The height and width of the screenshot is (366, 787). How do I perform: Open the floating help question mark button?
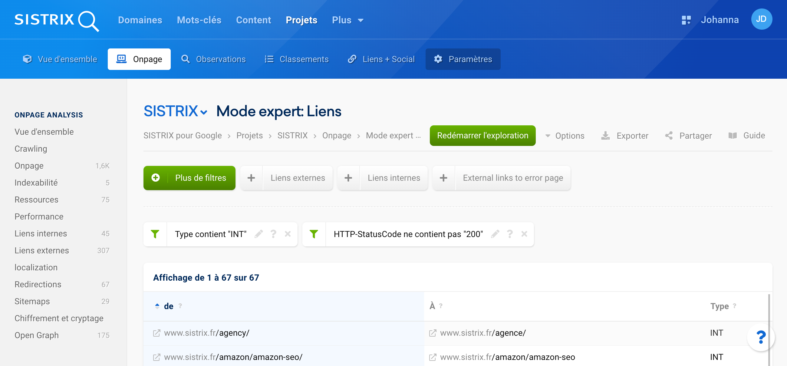pos(761,337)
